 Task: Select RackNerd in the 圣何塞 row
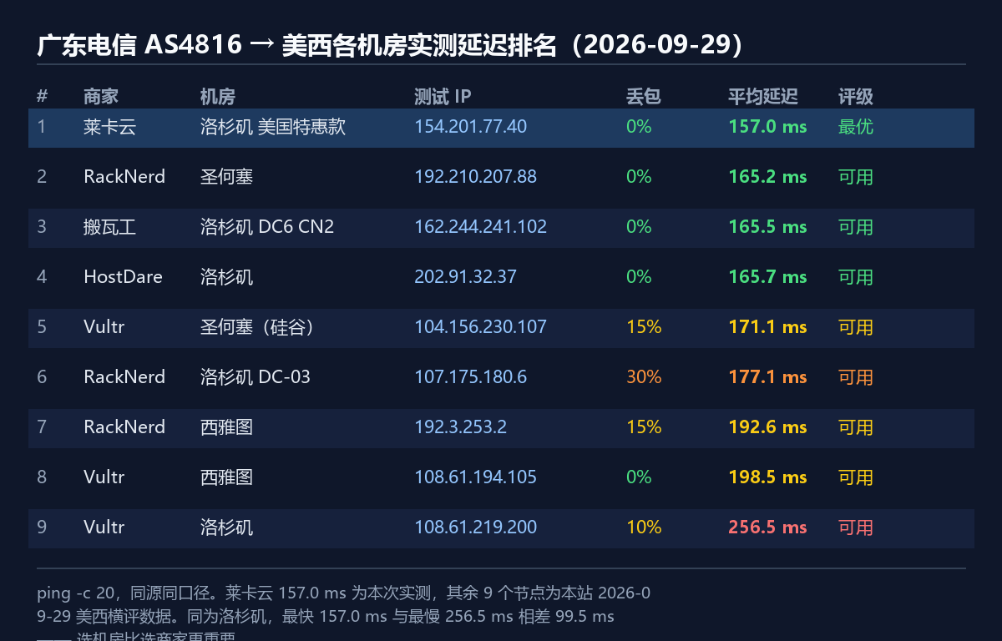[x=124, y=177]
